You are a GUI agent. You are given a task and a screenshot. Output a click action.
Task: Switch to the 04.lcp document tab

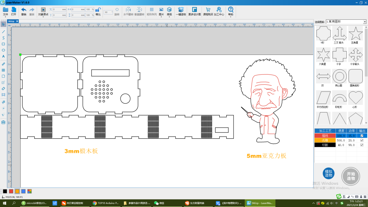pyautogui.click(x=11, y=21)
